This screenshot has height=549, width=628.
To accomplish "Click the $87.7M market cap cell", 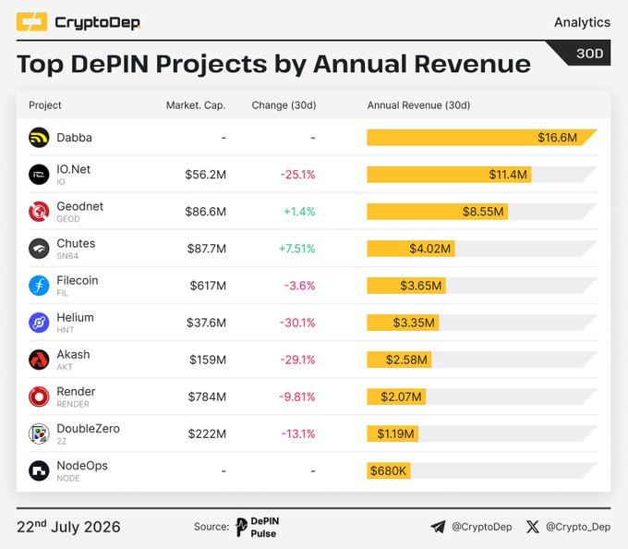I will [x=207, y=249].
